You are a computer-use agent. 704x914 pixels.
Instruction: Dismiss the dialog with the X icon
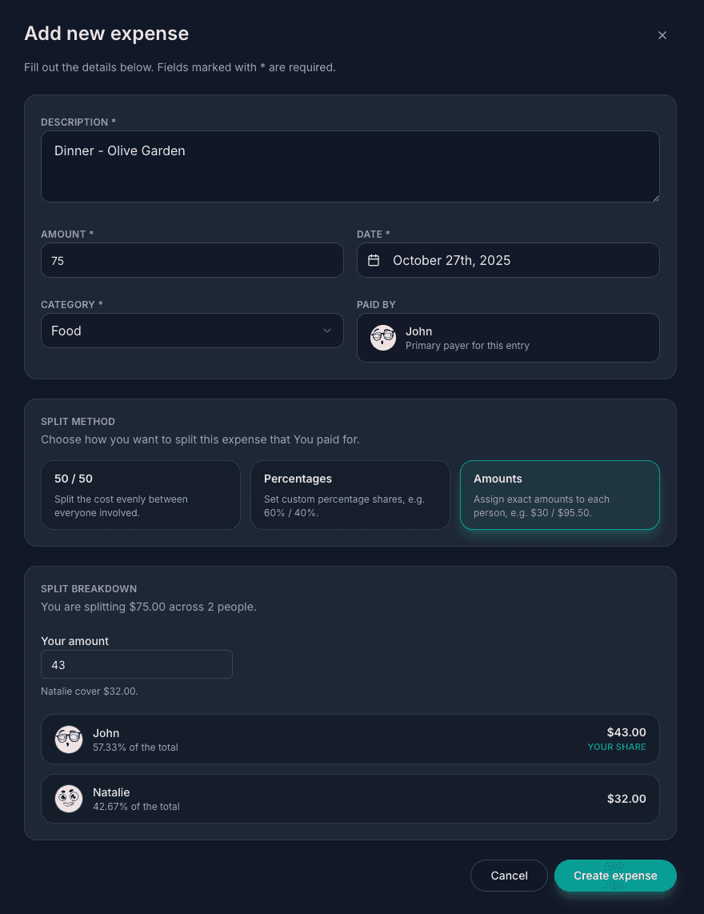(x=662, y=35)
